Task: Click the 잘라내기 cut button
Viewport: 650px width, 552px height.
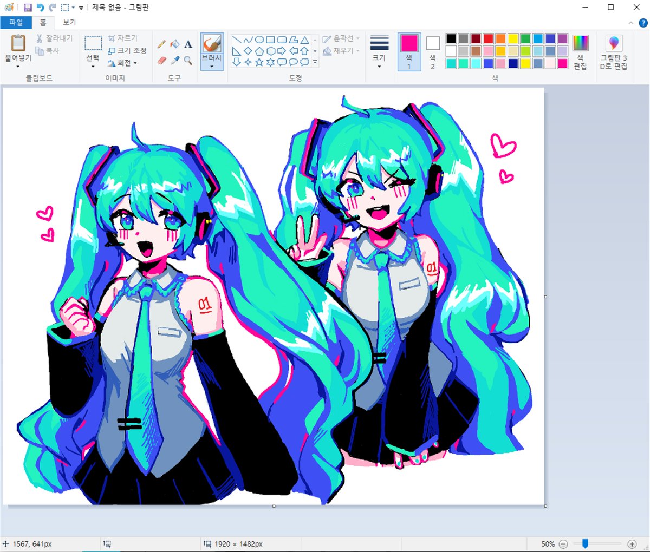Action: coord(54,38)
